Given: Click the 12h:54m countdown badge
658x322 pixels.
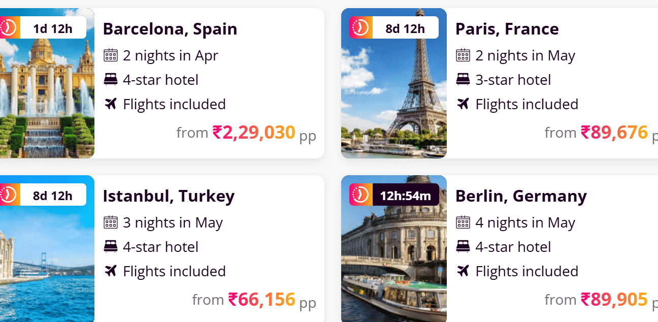Looking at the screenshot, I should point(405,196).
